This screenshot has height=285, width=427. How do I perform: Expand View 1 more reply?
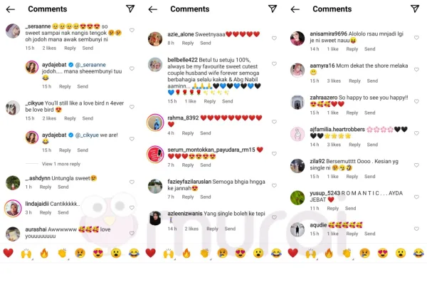(x=61, y=164)
